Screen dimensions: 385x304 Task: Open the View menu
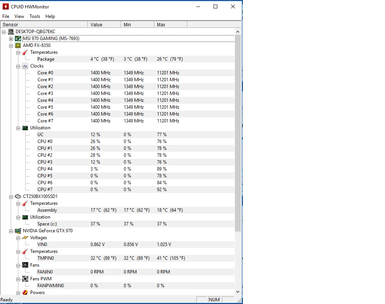tap(19, 16)
